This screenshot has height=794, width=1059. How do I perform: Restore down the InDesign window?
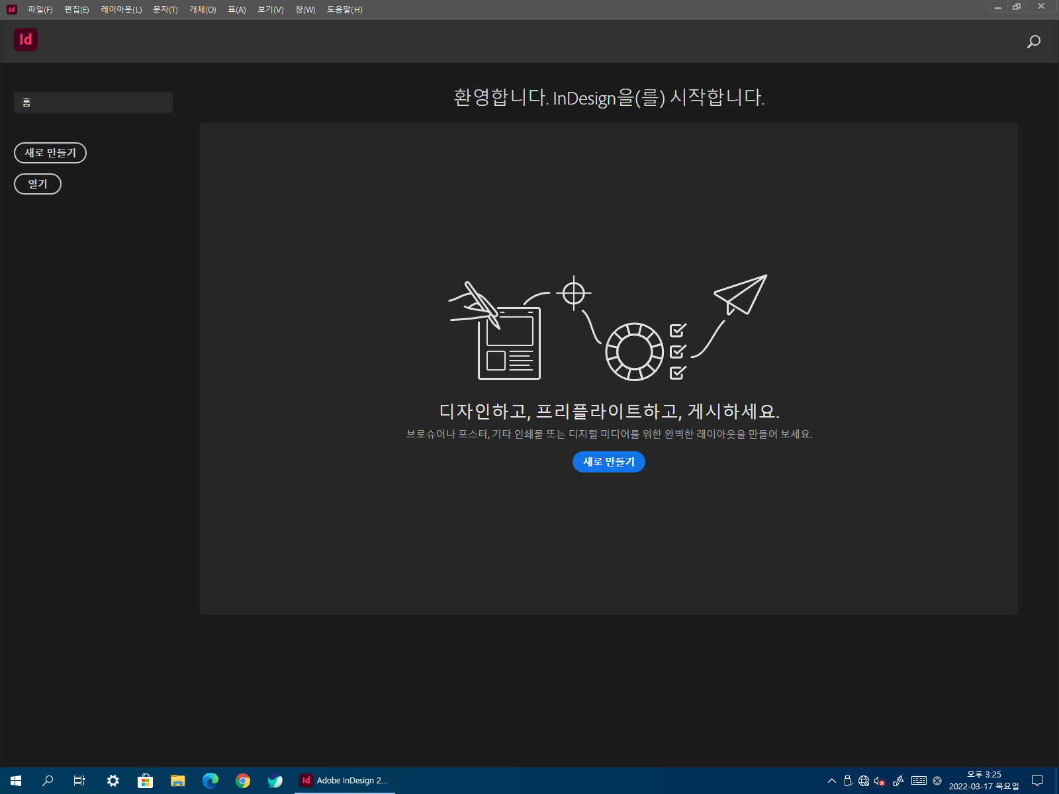click(x=1017, y=7)
